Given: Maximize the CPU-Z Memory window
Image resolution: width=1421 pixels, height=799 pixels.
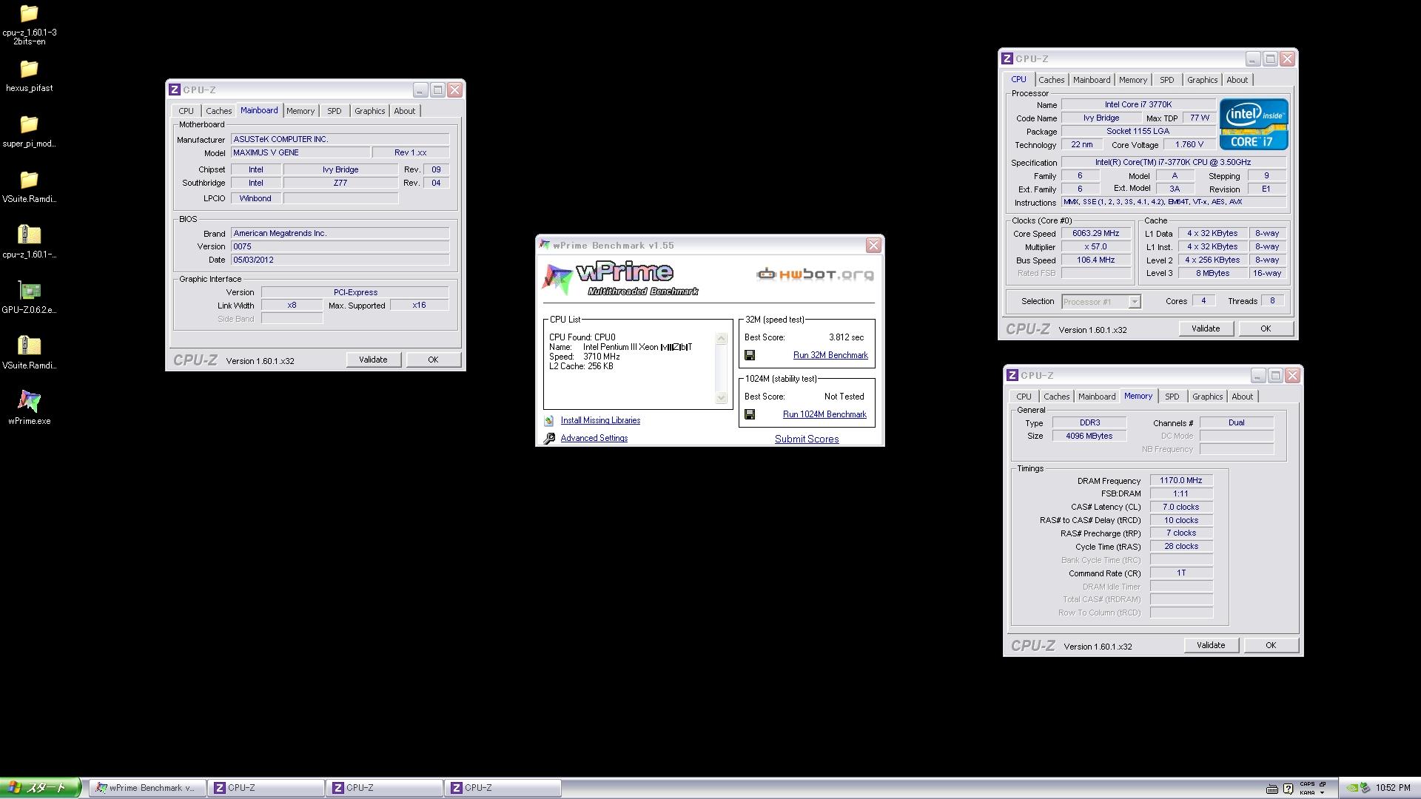Looking at the screenshot, I should [x=1275, y=376].
